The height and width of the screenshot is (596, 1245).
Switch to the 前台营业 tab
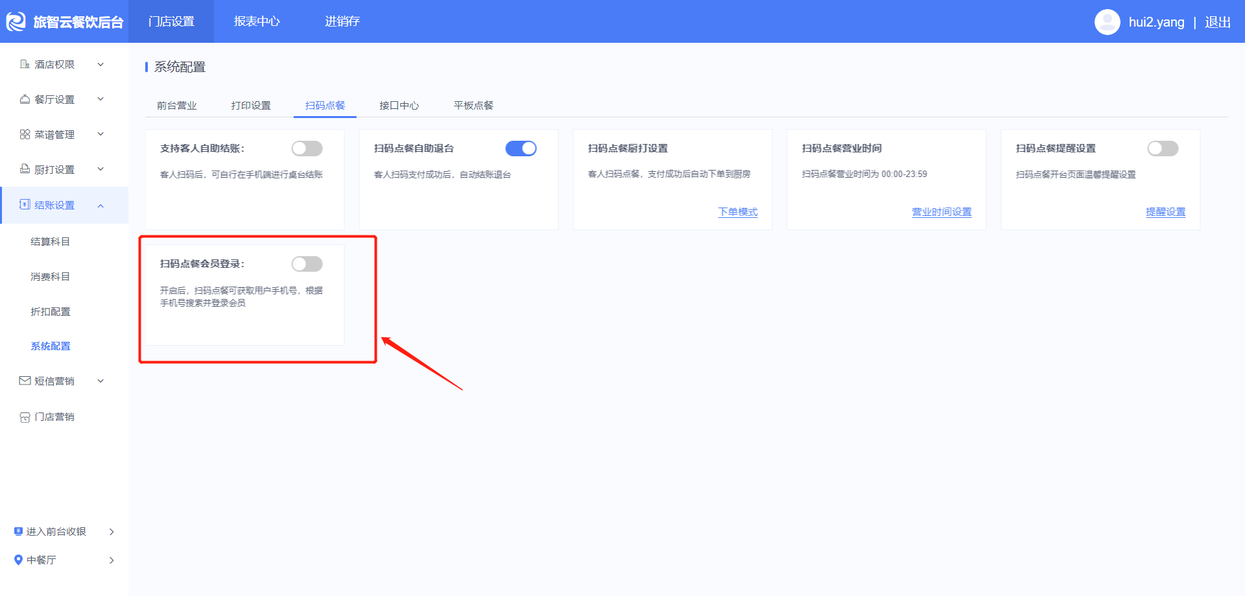point(176,105)
